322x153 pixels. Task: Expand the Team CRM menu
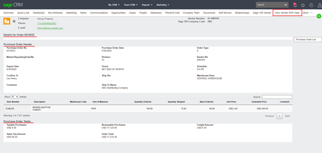[x=130, y=5]
